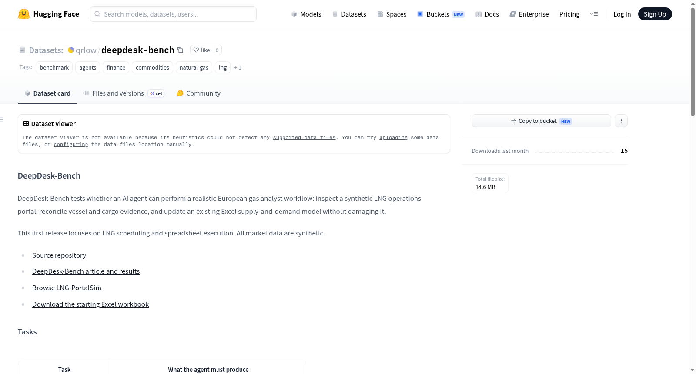
Task: Open the Enterprise page
Action: [529, 14]
